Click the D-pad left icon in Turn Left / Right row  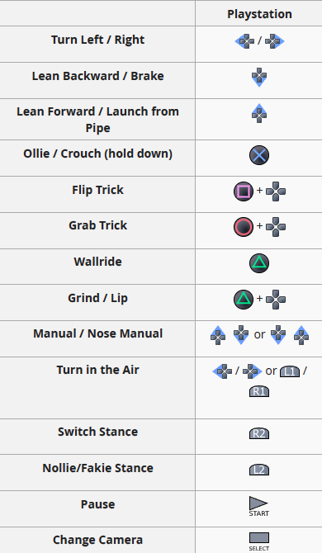(244, 41)
